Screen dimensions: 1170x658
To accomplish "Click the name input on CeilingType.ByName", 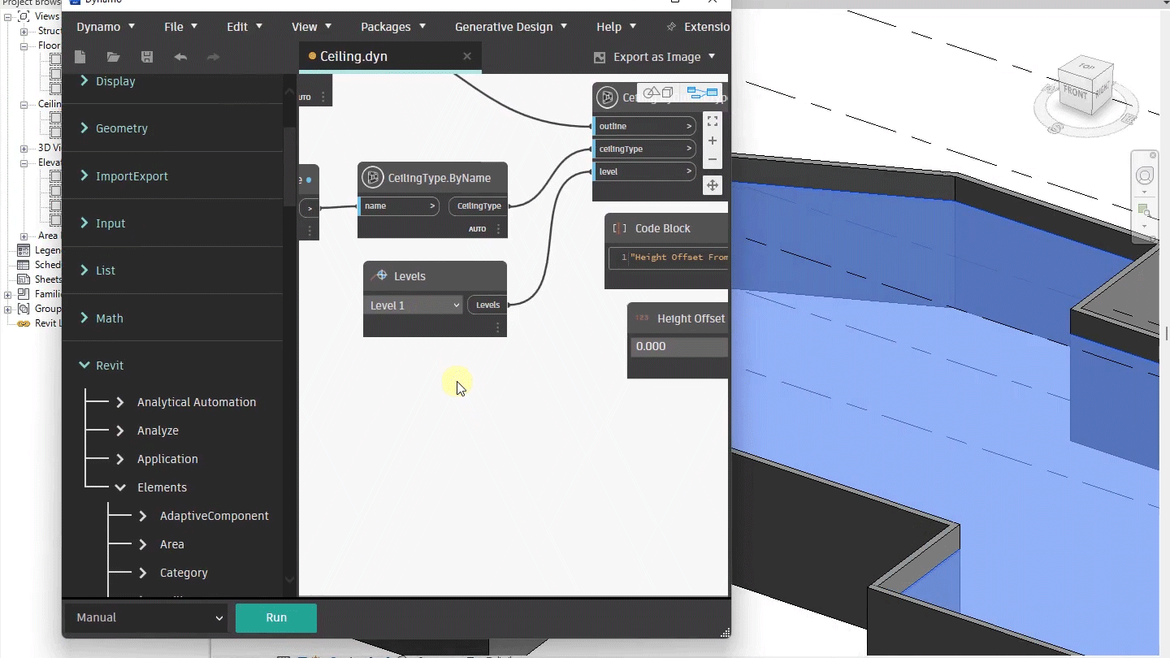I will click(x=398, y=206).
